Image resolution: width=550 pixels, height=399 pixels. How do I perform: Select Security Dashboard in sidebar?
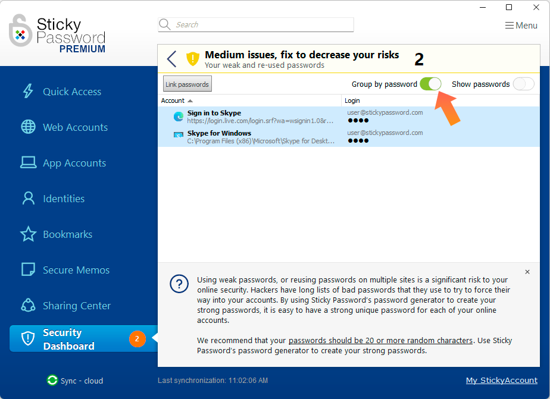[83, 339]
